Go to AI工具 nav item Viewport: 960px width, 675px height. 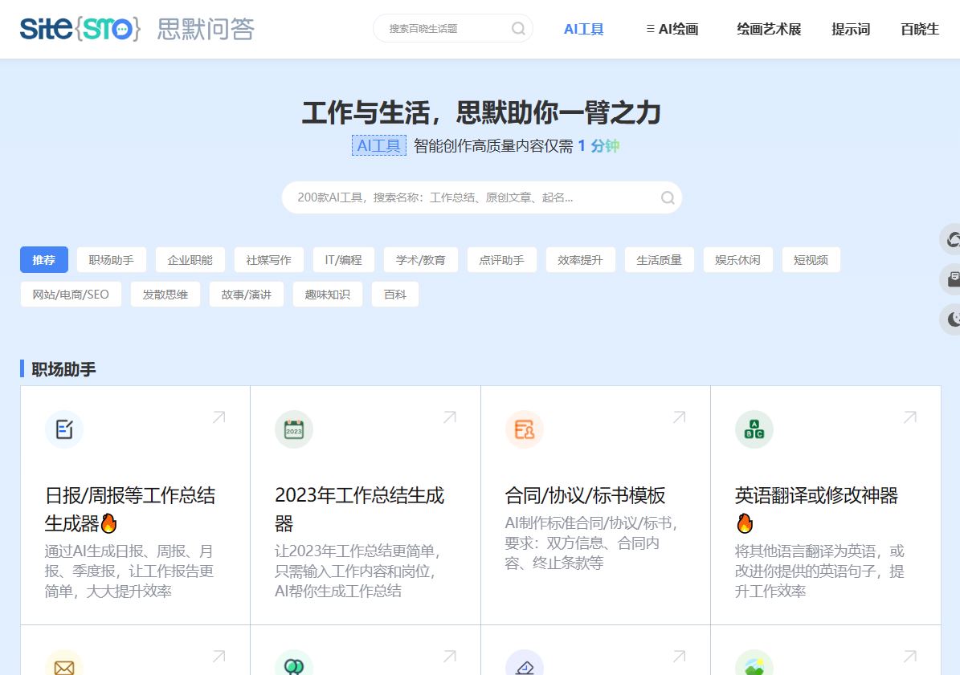point(583,29)
